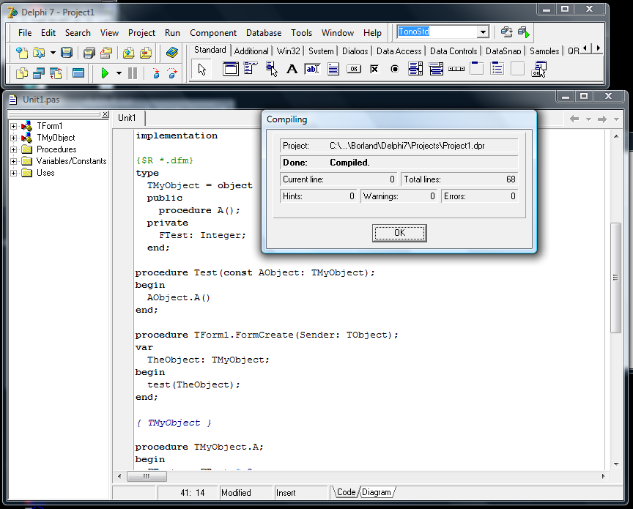Choose the ListBox component in palette
The image size is (633, 509).
tap(415, 70)
